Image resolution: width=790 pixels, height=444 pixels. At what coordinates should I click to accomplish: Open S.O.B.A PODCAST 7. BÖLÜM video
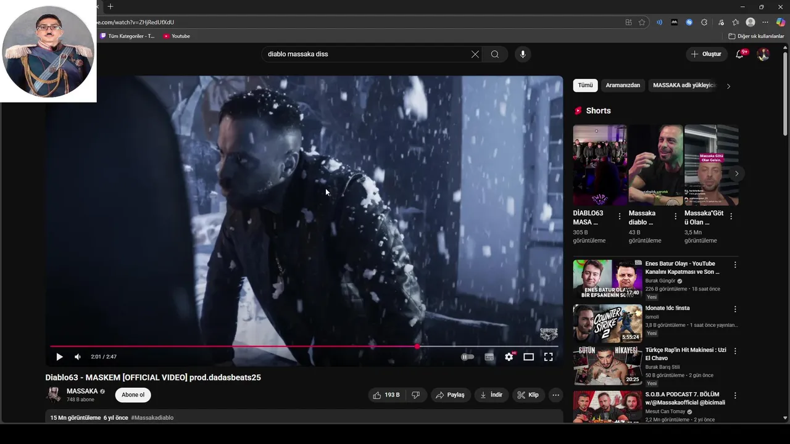[685, 398]
